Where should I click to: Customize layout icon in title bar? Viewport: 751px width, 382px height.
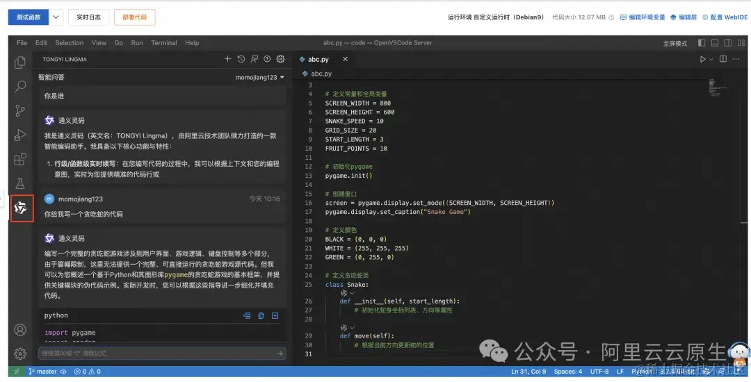[741, 43]
